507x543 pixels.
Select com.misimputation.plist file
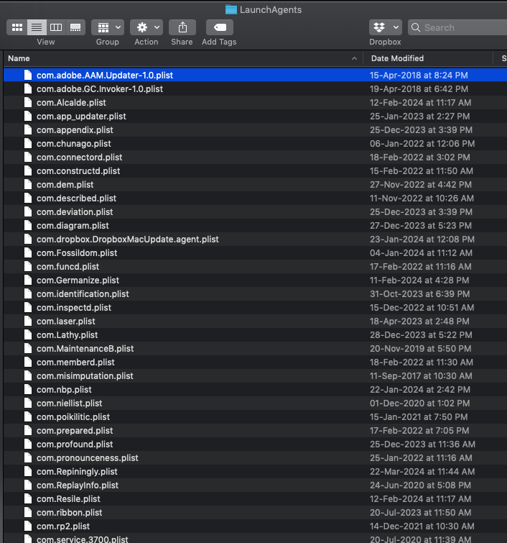[x=255, y=376]
